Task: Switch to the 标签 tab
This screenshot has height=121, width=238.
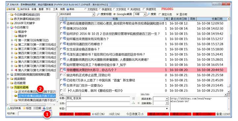Action: point(27,108)
